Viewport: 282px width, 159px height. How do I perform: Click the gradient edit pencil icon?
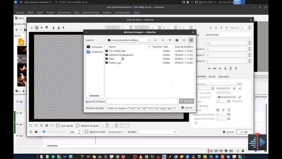pos(240,97)
